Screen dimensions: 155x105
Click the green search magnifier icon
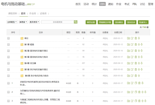pos(76,22)
